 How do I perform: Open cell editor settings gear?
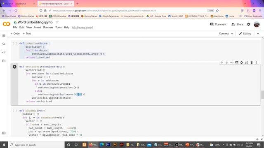[242, 62]
